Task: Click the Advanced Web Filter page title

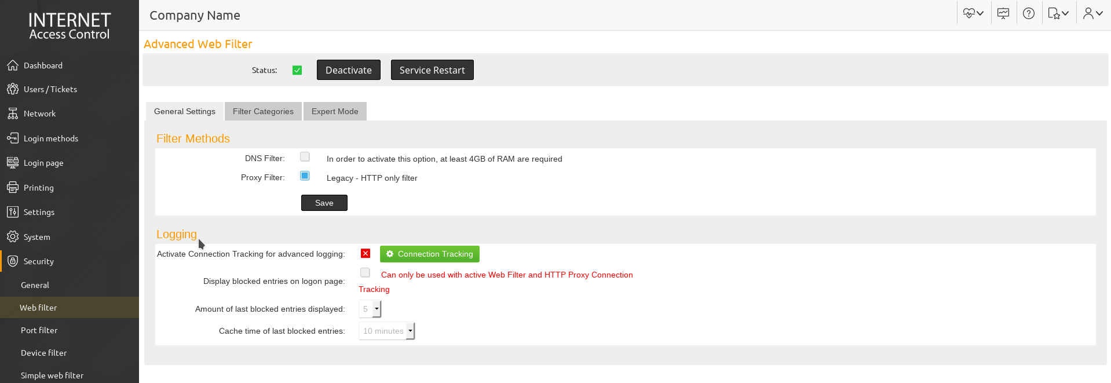Action: [198, 44]
